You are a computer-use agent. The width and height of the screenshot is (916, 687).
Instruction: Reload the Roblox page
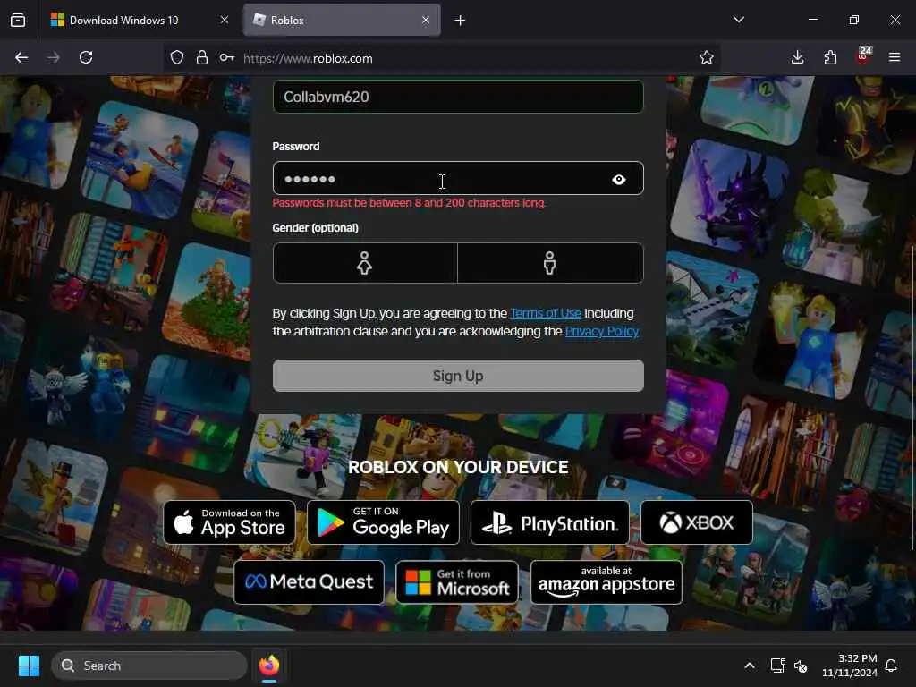(86, 57)
